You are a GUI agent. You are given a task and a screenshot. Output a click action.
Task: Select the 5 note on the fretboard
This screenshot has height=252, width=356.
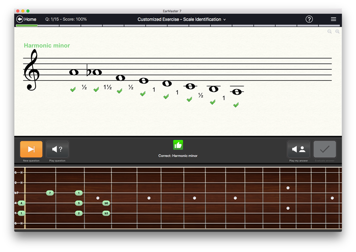click(x=79, y=203)
